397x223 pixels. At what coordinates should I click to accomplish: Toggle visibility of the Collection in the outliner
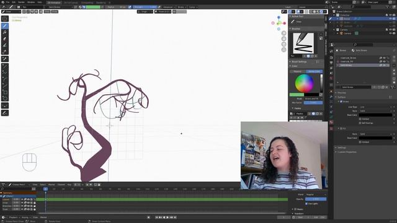coord(390,15)
